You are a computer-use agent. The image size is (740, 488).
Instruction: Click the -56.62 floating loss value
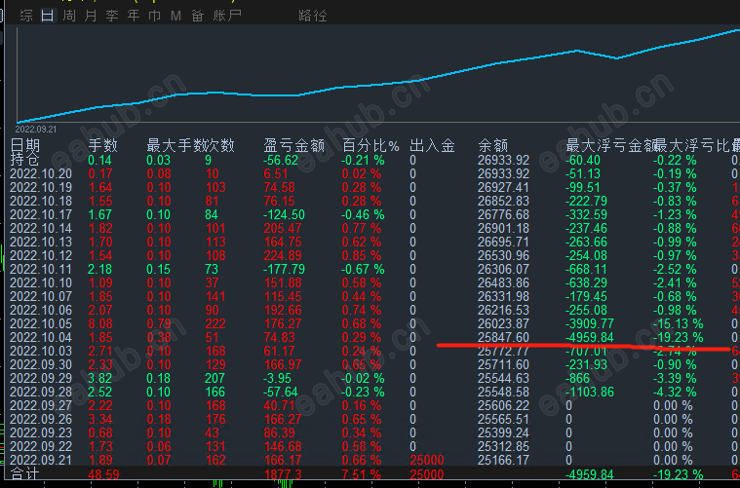[x=281, y=160]
